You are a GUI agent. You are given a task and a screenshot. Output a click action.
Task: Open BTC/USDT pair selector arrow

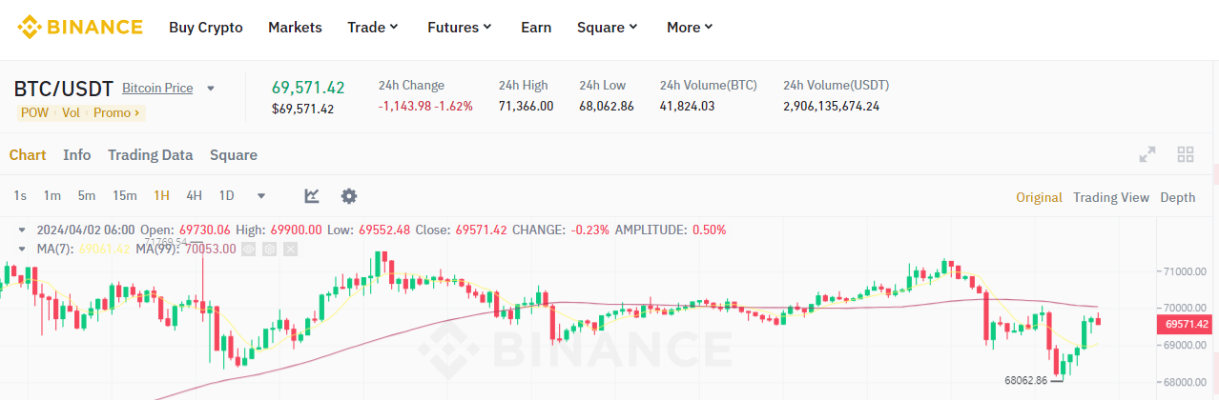[211, 89]
